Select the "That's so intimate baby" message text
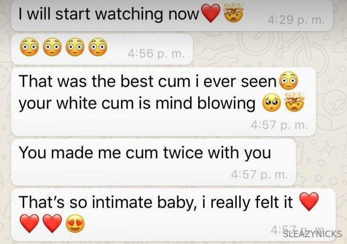The width and height of the screenshot is (347, 244). click(x=156, y=202)
